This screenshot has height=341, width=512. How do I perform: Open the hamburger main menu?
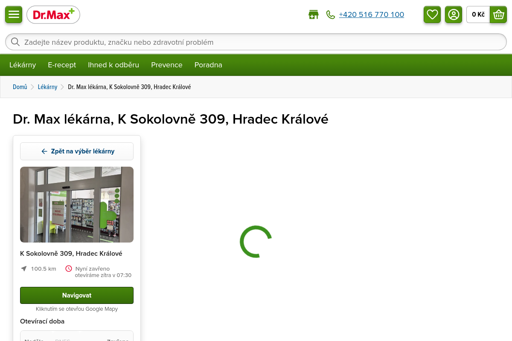14,14
